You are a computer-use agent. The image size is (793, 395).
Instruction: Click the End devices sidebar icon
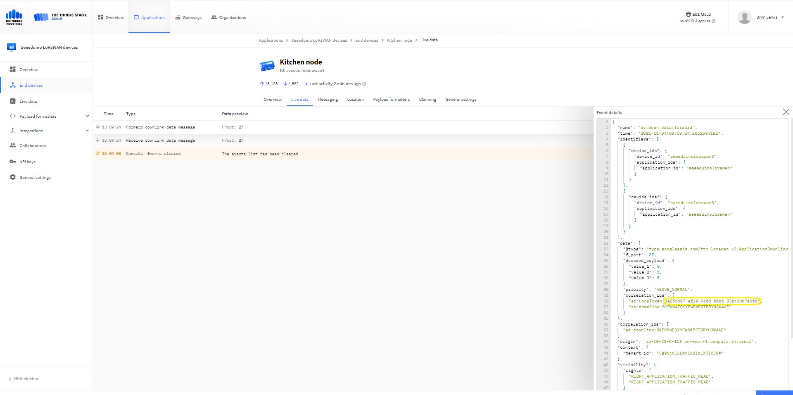(x=13, y=85)
